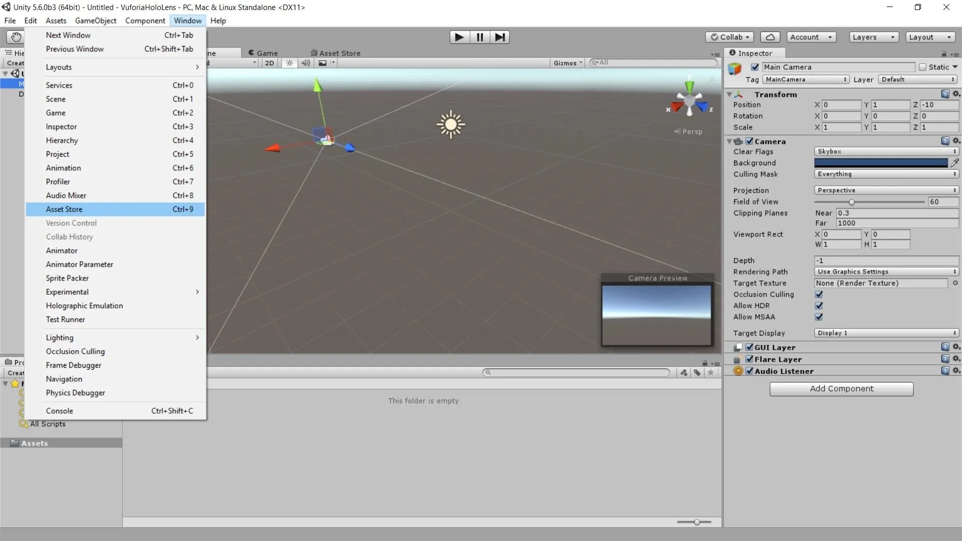Image resolution: width=962 pixels, height=541 pixels.
Task: Click the Background color eyedropper icon
Action: (954, 163)
